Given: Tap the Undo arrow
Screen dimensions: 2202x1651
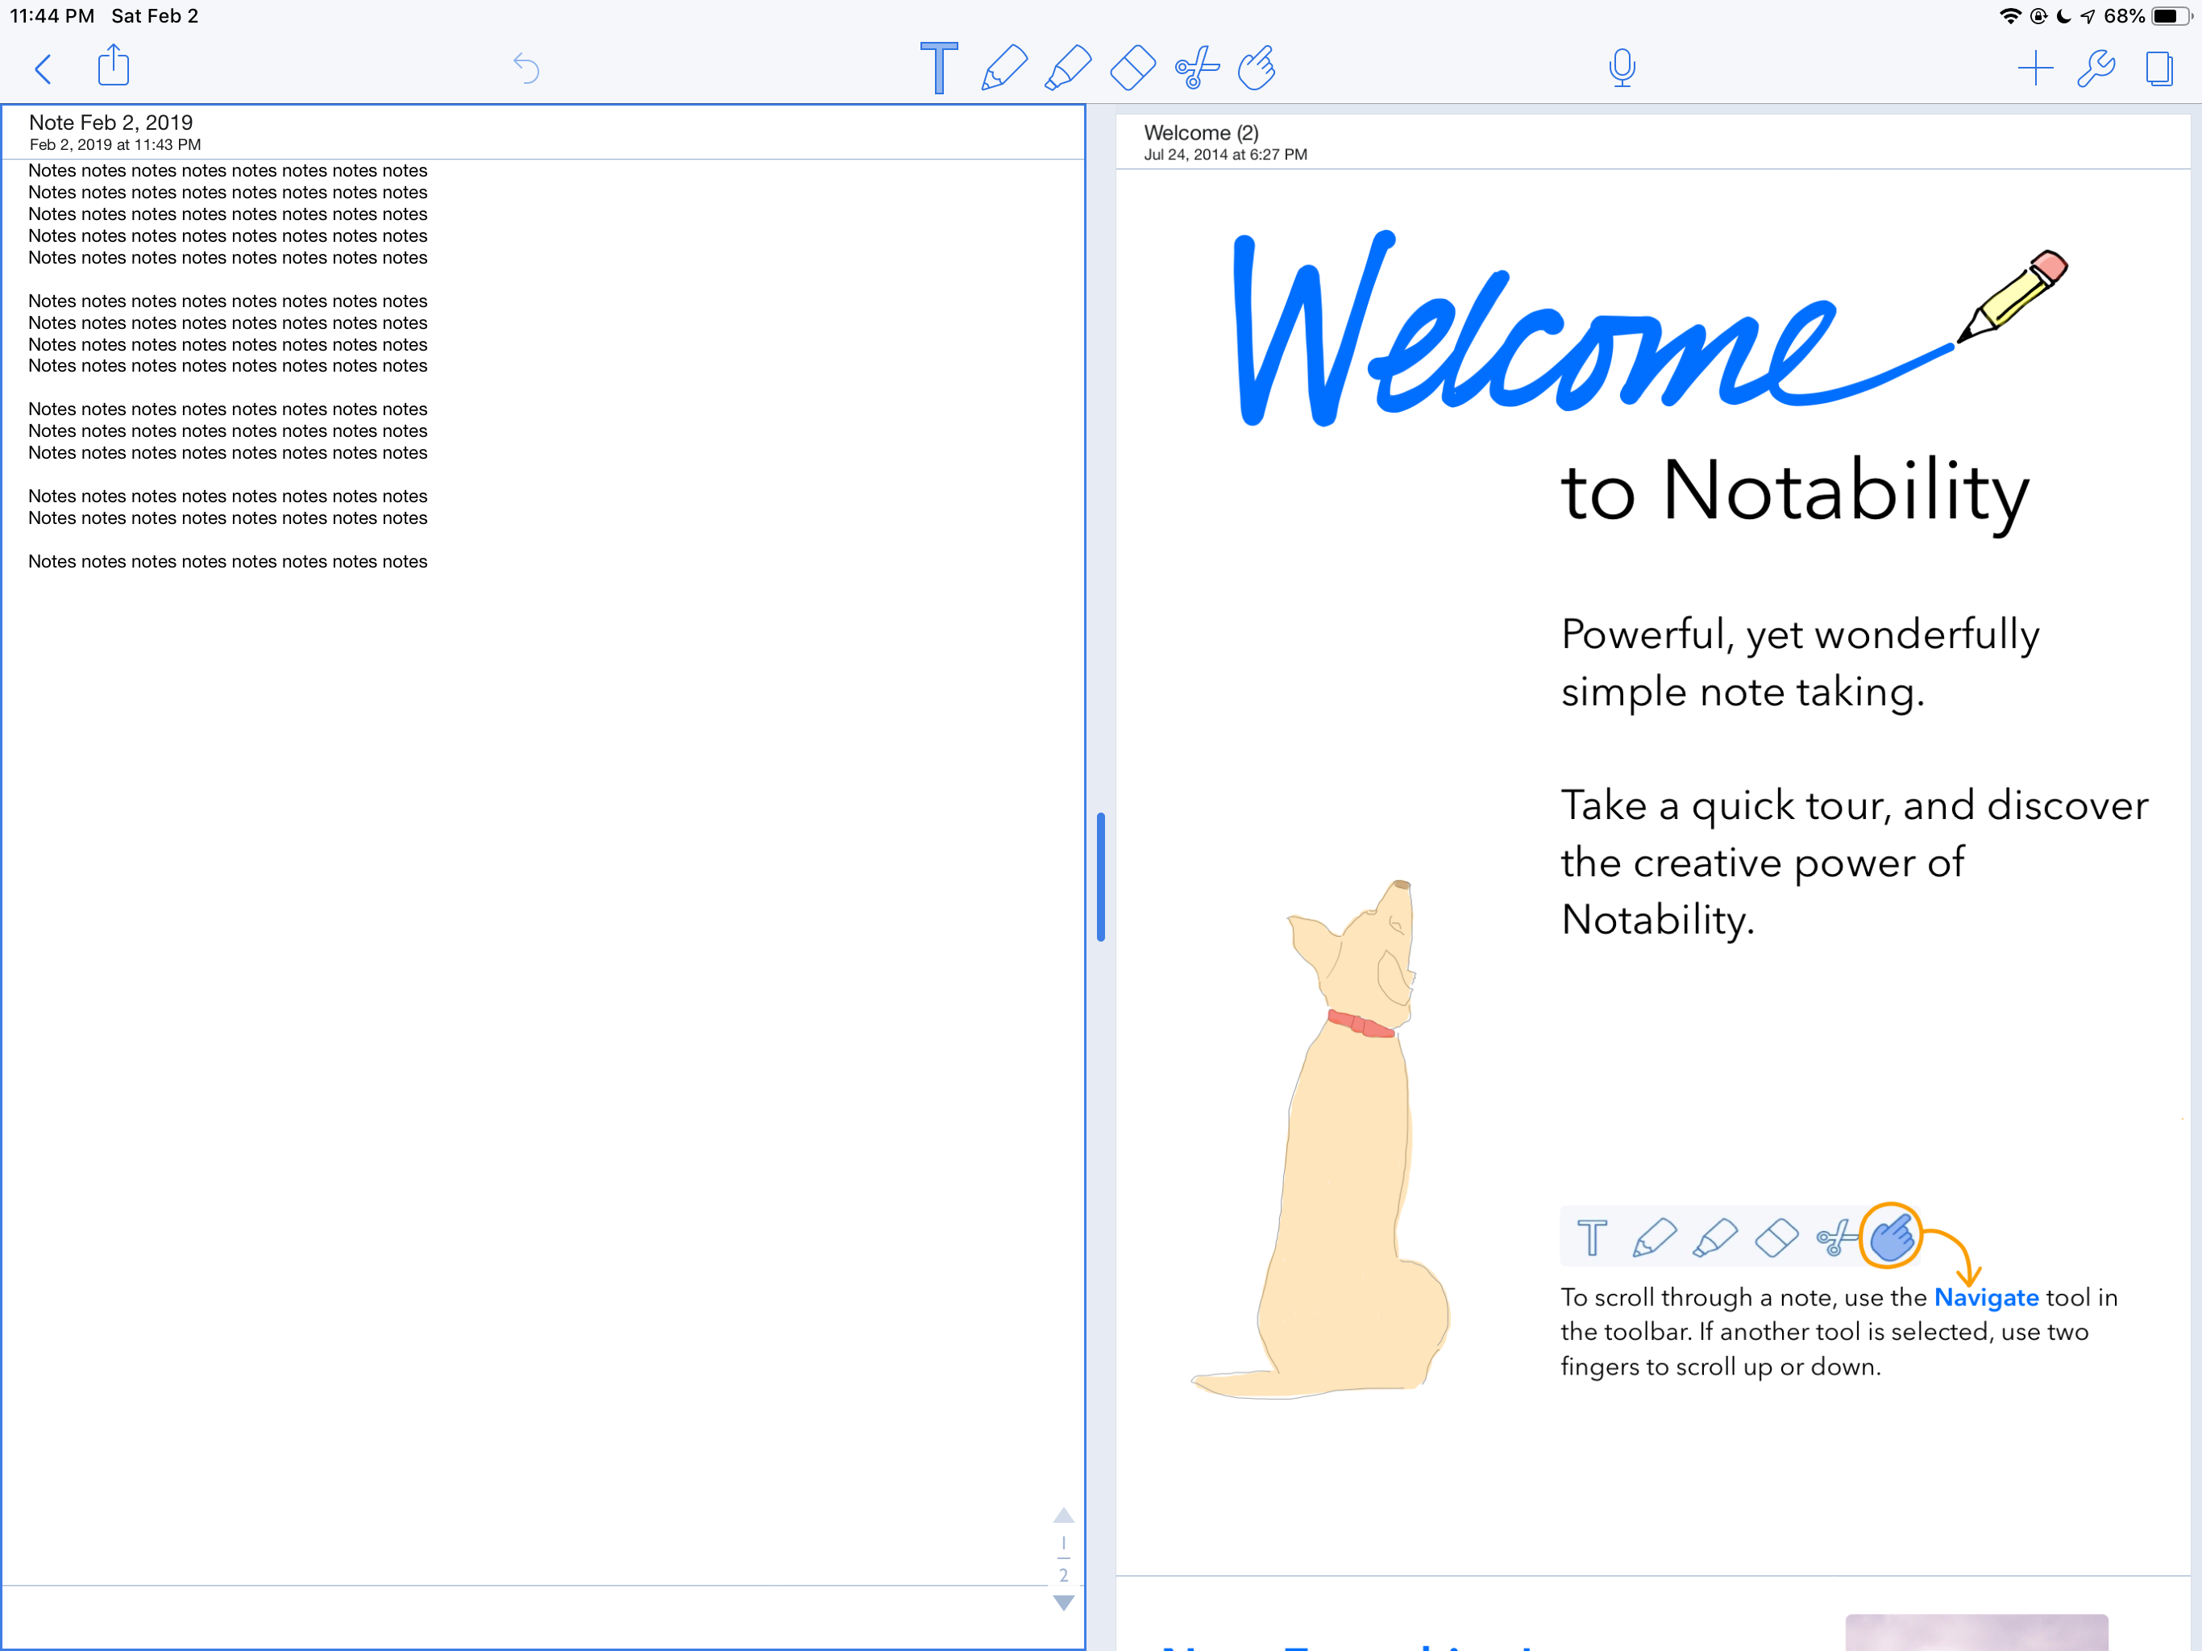Looking at the screenshot, I should click(x=526, y=68).
